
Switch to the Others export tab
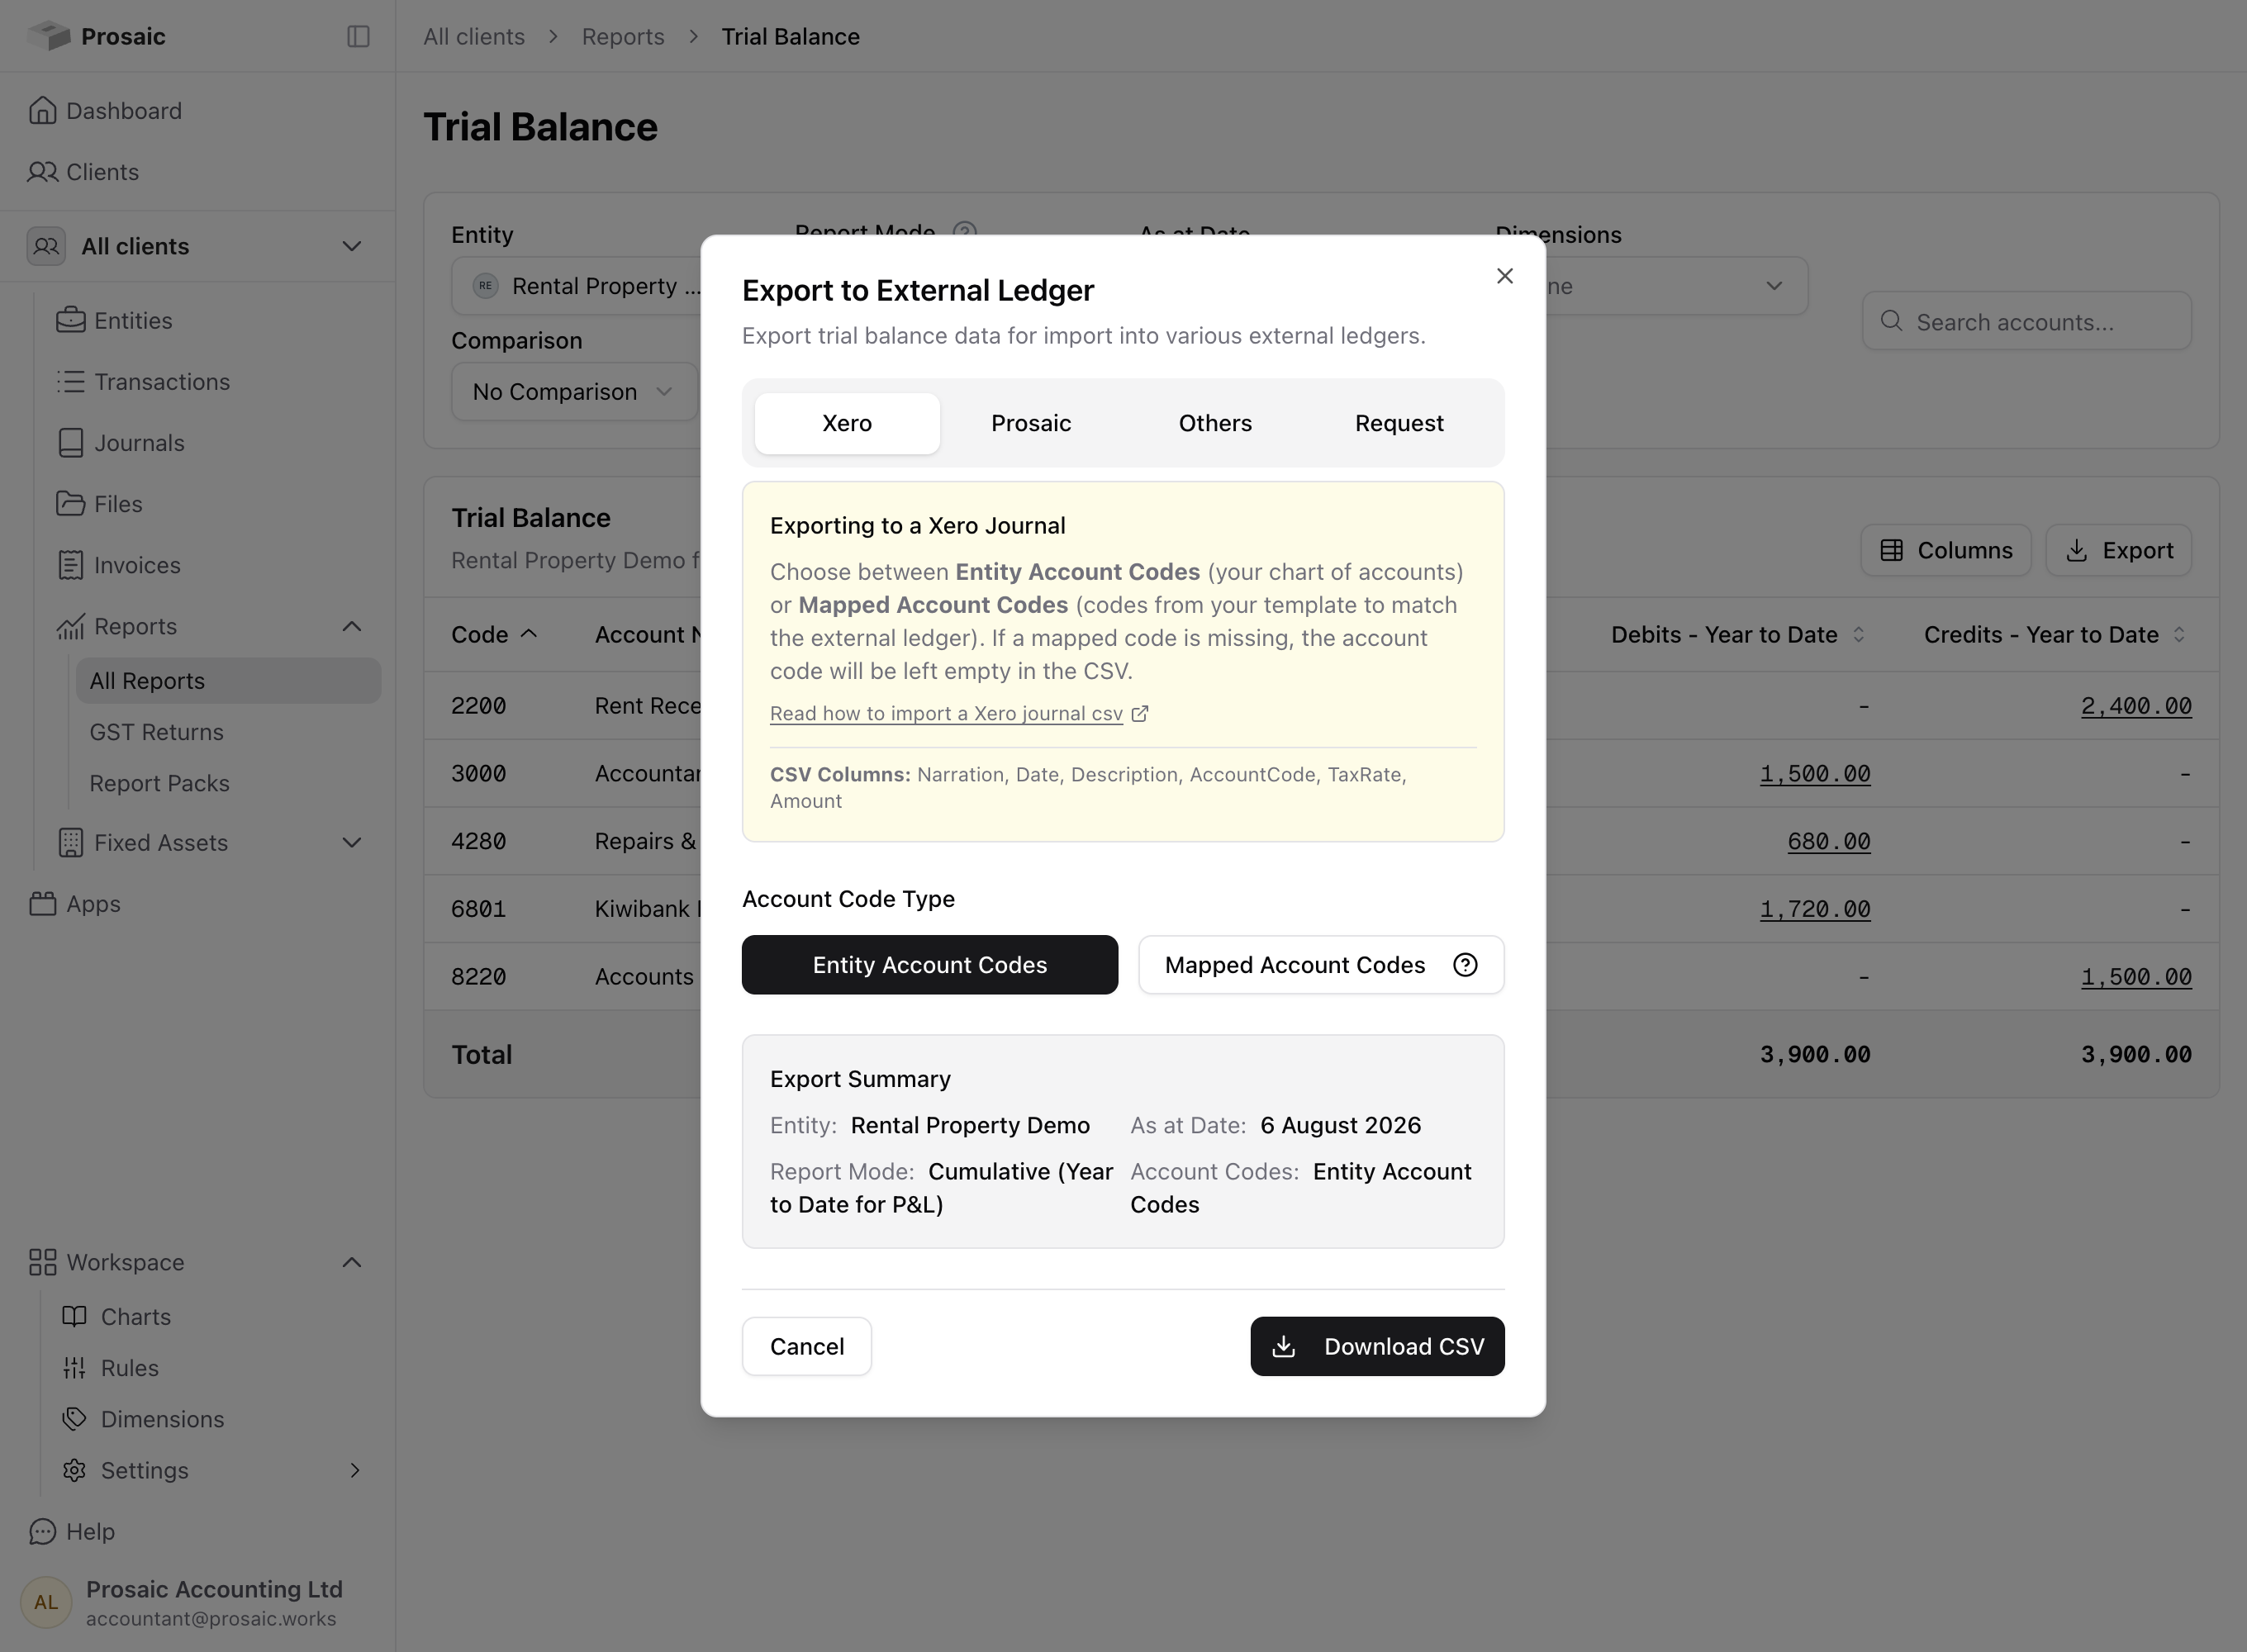(x=1215, y=423)
